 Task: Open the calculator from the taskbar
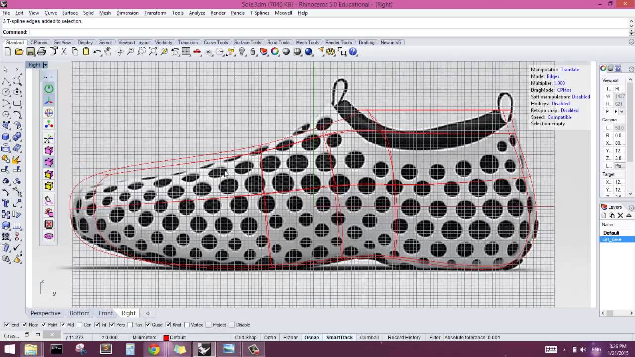130,350
